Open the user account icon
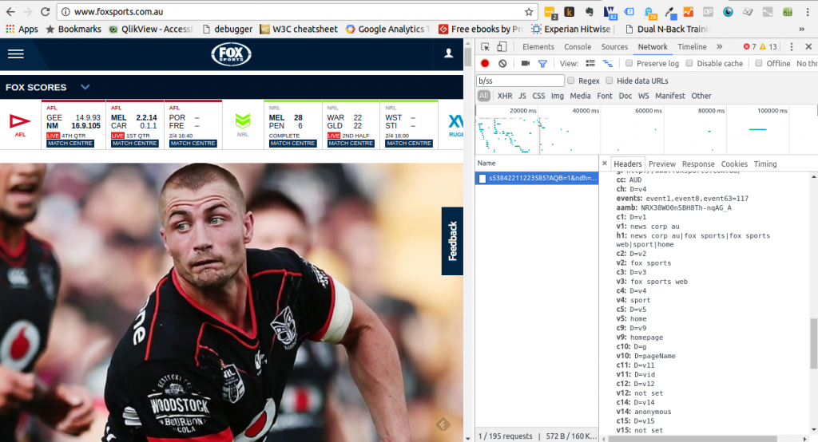 click(448, 53)
